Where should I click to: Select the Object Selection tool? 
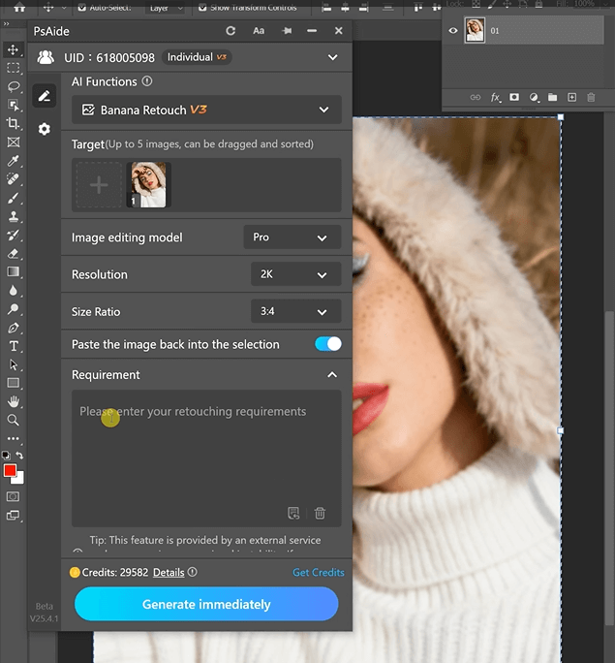14,105
